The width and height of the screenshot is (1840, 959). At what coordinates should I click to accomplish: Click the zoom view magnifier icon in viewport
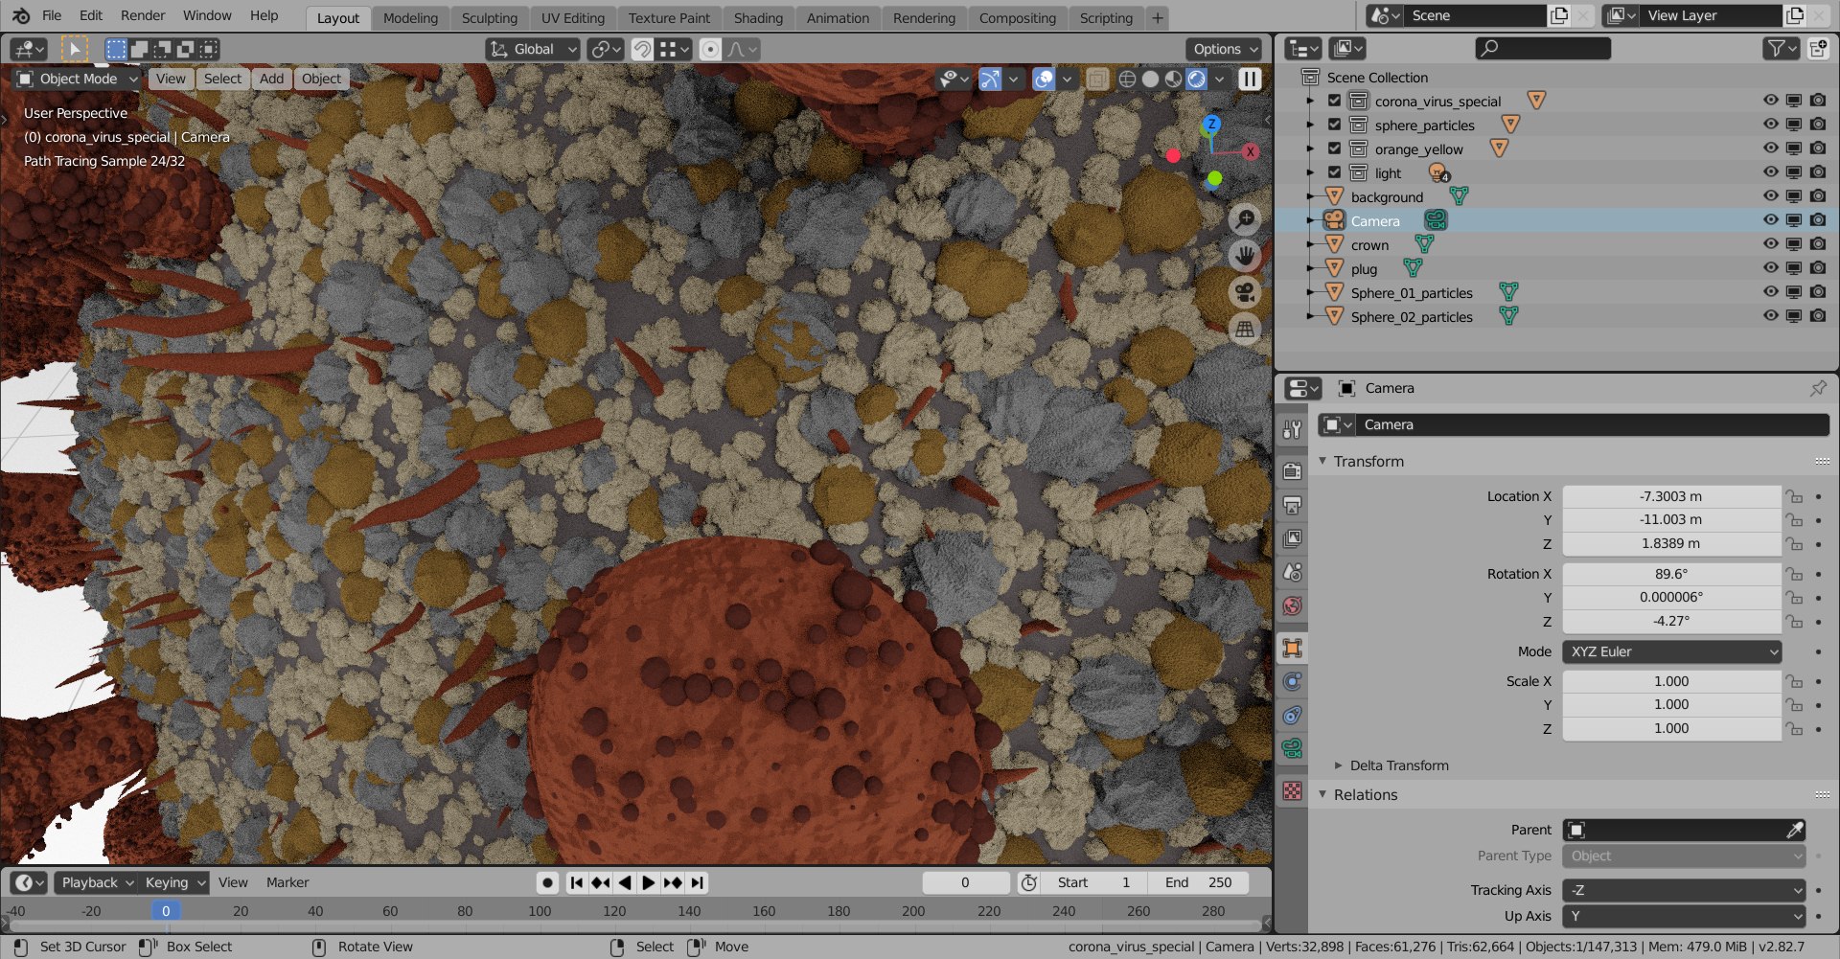tap(1244, 220)
